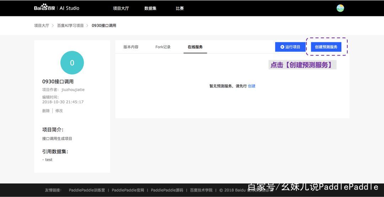
Task: Click the 项目大厅 breadcrumb link
Action: (42, 26)
